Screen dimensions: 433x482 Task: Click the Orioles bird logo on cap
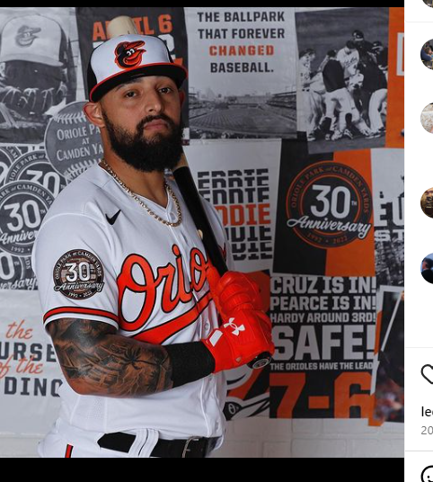pos(130,54)
